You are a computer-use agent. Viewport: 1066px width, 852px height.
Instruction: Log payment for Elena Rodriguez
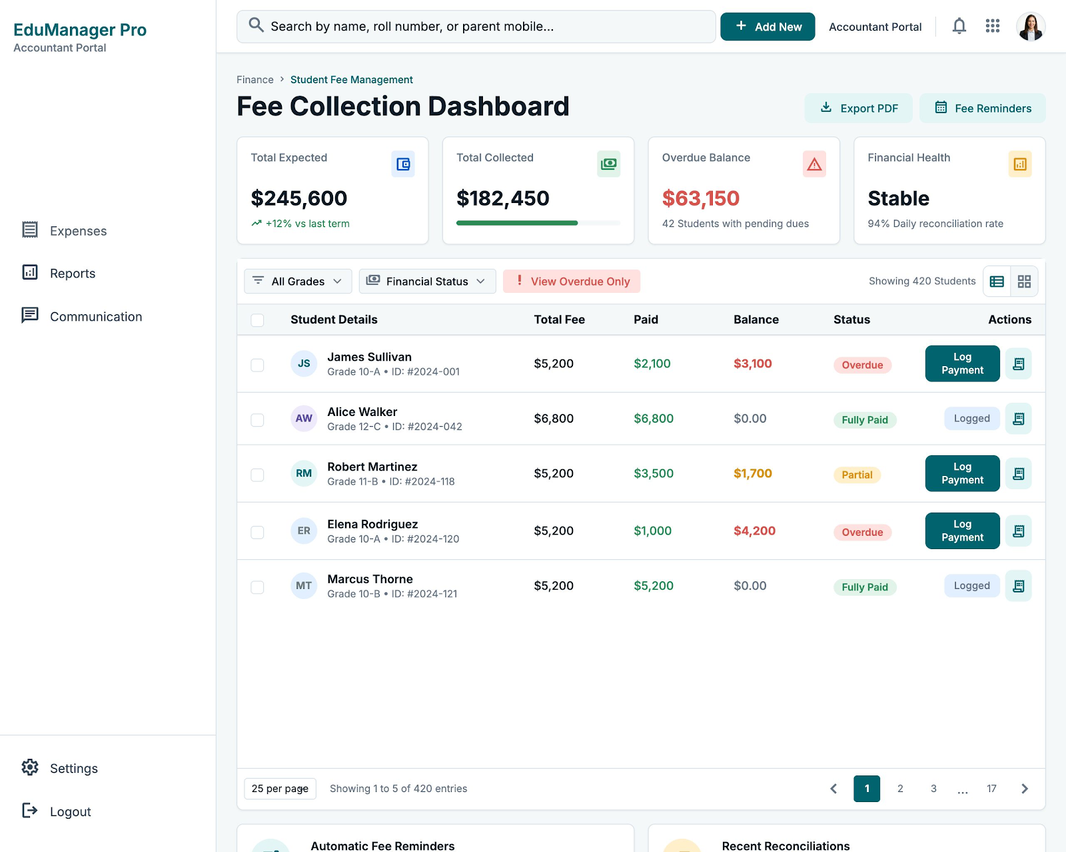(x=962, y=531)
